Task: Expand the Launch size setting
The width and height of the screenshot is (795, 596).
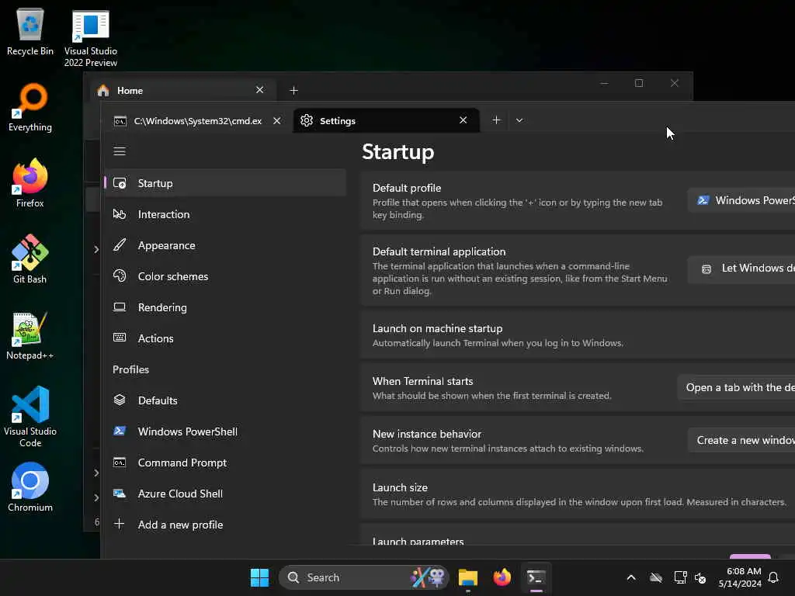Action: click(578, 494)
